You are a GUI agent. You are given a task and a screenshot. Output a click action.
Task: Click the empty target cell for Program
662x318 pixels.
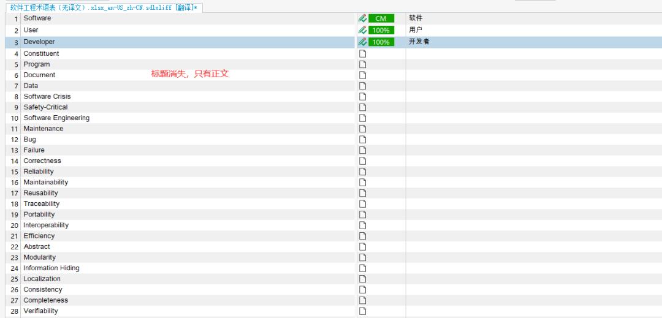(534, 64)
